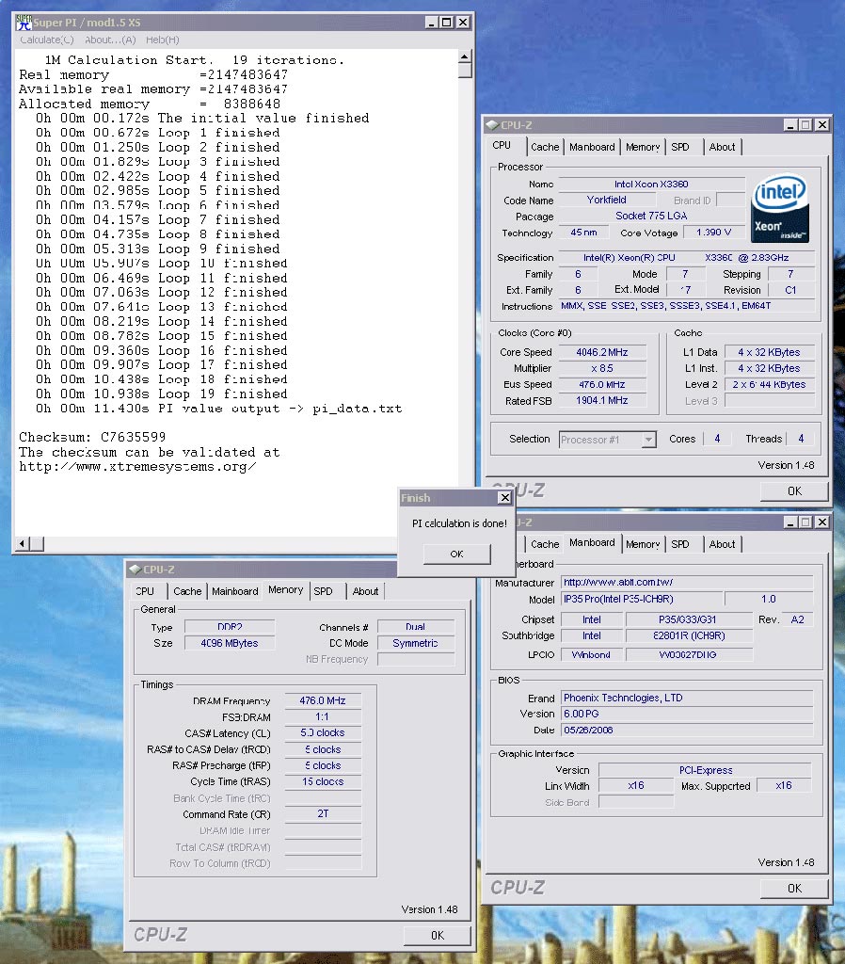
Task: Open the Help menu in Super PI
Action: pos(162,40)
